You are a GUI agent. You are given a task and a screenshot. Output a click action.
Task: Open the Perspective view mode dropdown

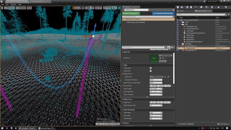[x=10, y=8]
